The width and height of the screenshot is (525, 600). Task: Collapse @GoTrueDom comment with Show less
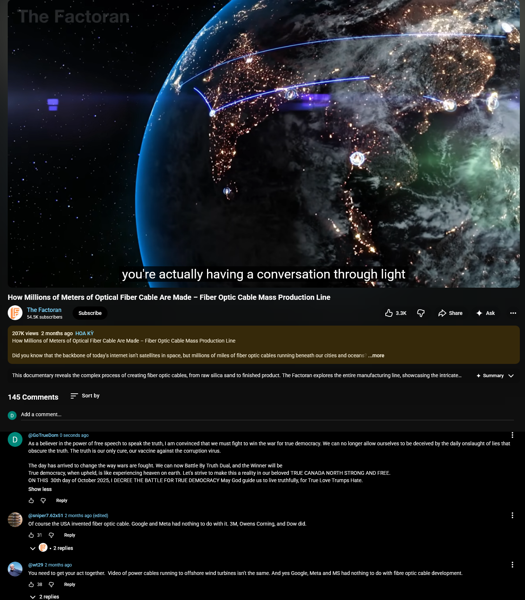[x=40, y=489]
